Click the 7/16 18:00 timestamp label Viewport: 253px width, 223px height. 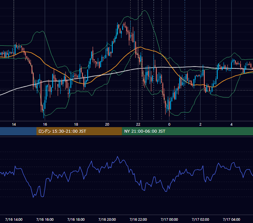click(x=76, y=219)
